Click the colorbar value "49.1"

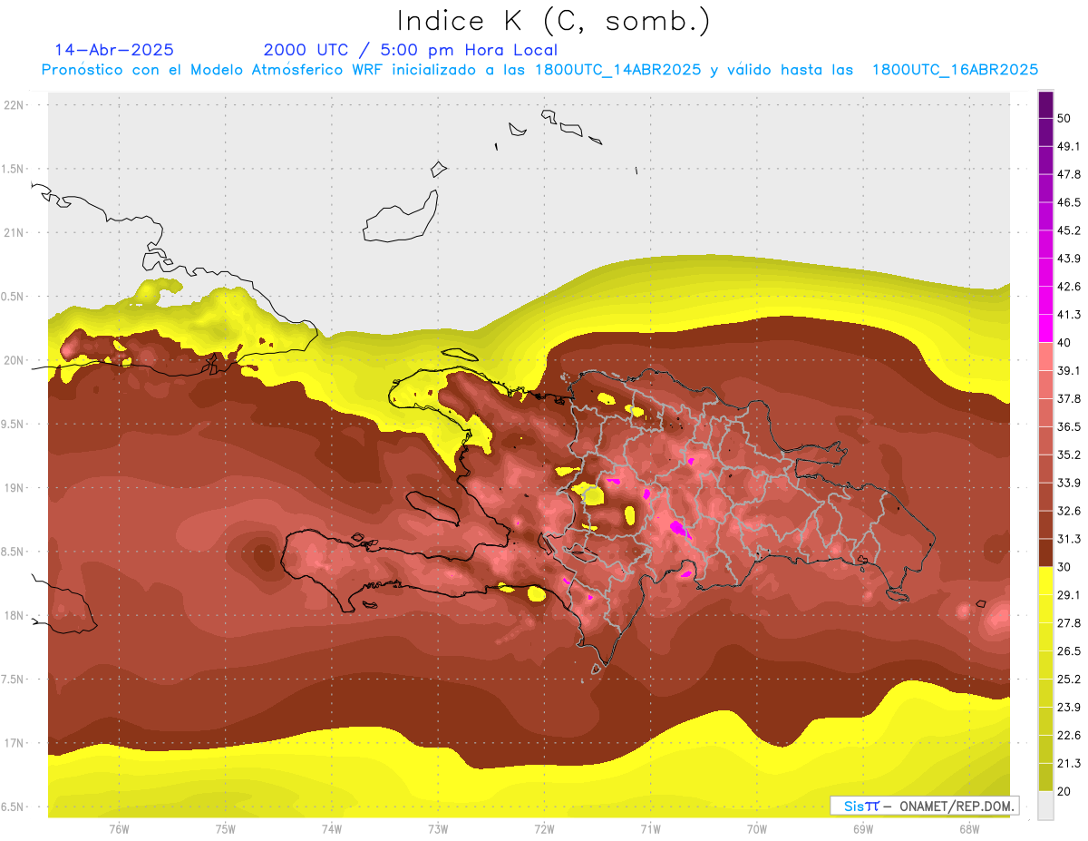click(x=1068, y=147)
